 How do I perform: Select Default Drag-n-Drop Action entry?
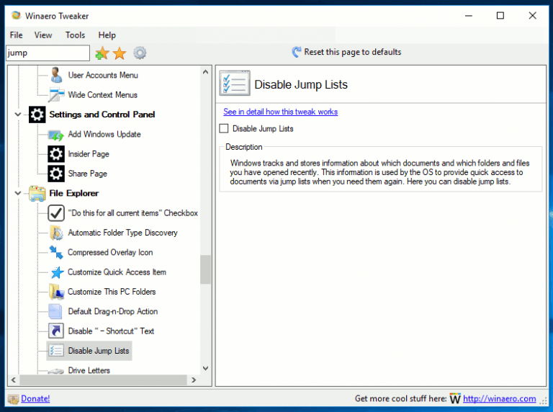[113, 311]
